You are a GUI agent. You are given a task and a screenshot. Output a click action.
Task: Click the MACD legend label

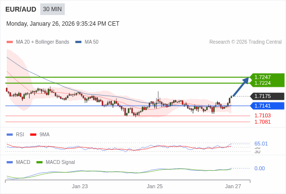point(23,162)
